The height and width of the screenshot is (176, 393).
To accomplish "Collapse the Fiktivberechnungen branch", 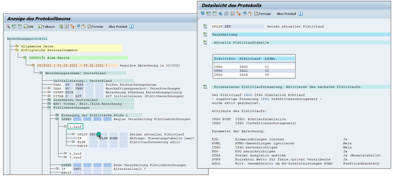I will tap(49, 108).
